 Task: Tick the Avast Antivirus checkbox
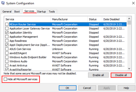click(7, 66)
